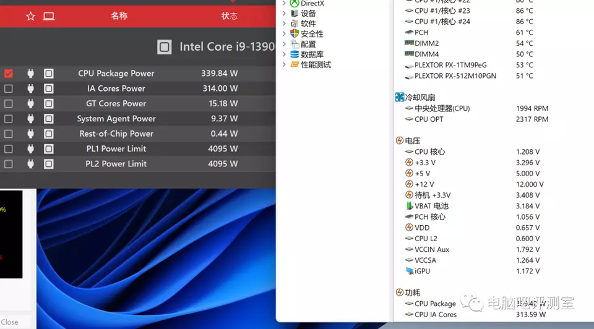The image size is (594, 329).
Task: Click the chip icon in System Agent Power row
Action: coord(48,119)
